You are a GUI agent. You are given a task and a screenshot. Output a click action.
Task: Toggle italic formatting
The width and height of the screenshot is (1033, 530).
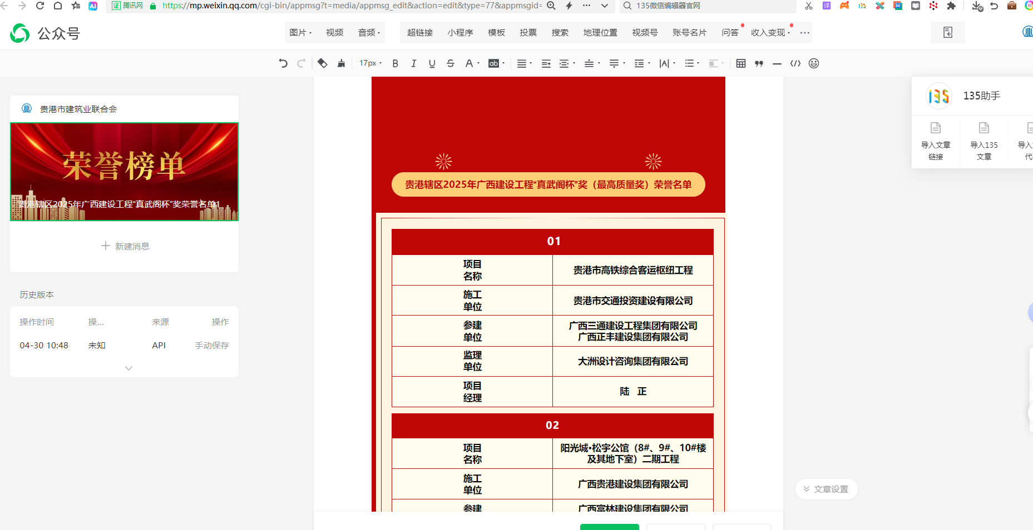413,63
